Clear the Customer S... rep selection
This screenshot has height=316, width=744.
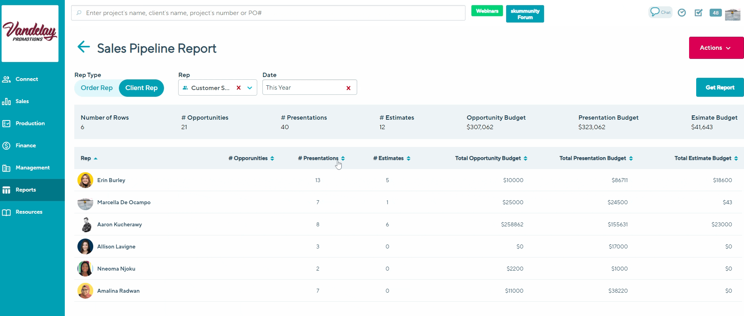[x=239, y=88]
